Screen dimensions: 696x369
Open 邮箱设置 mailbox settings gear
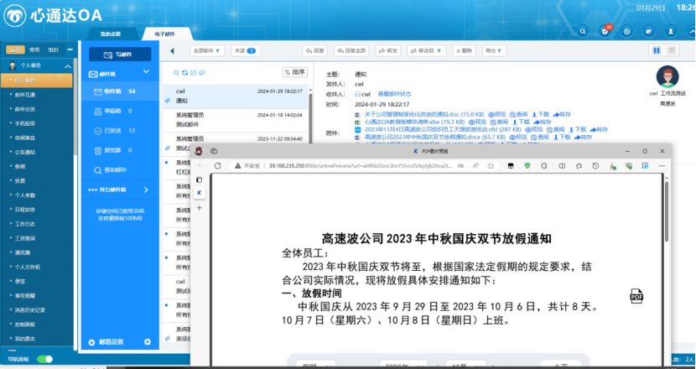click(148, 341)
